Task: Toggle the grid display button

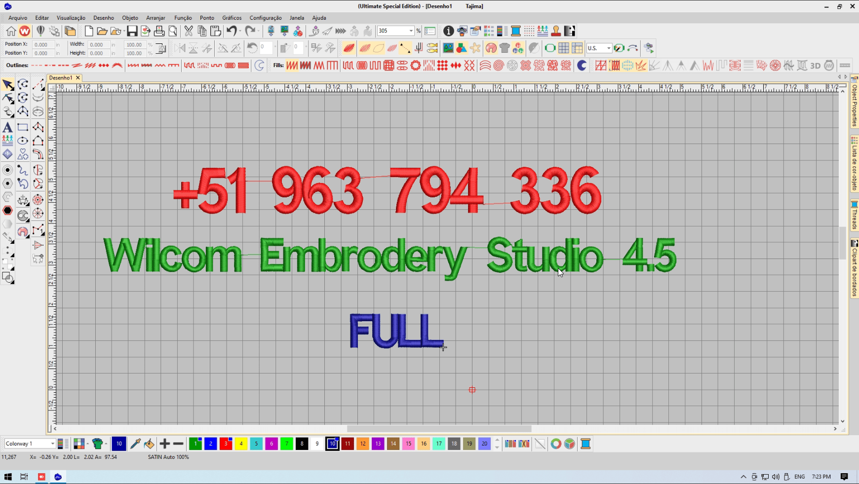Action: click(563, 48)
